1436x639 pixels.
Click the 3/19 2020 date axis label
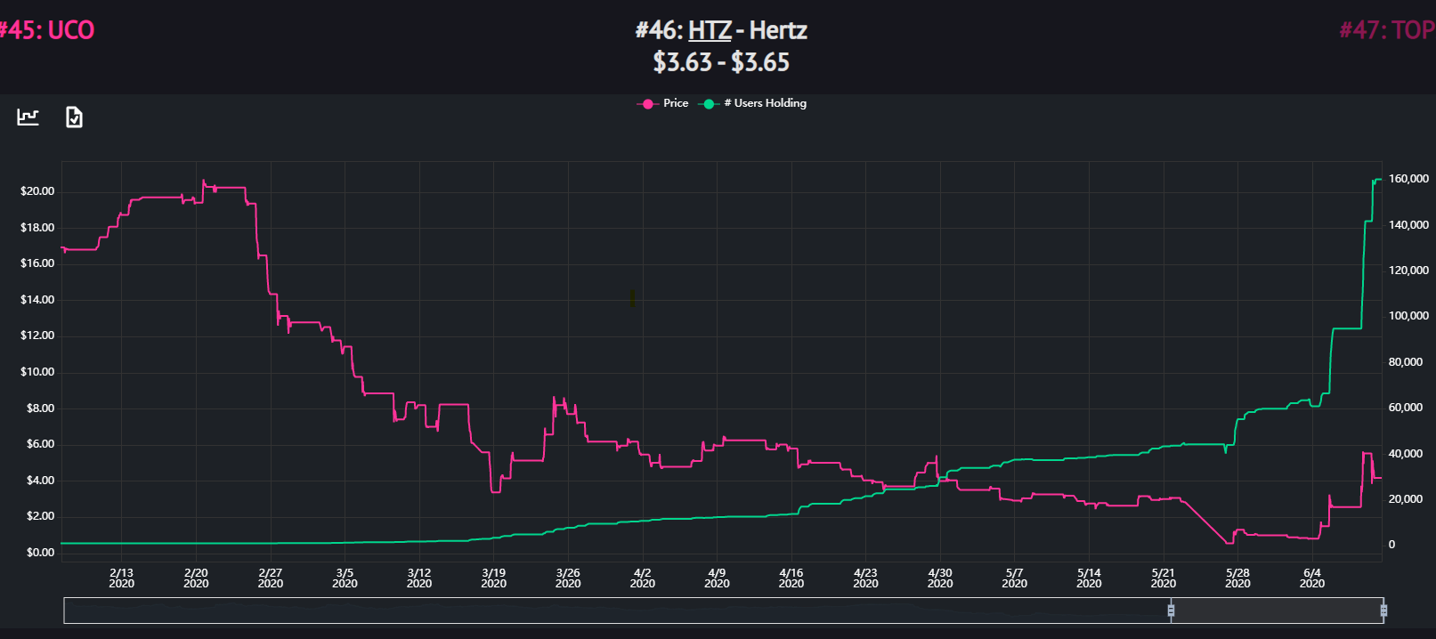click(x=494, y=578)
